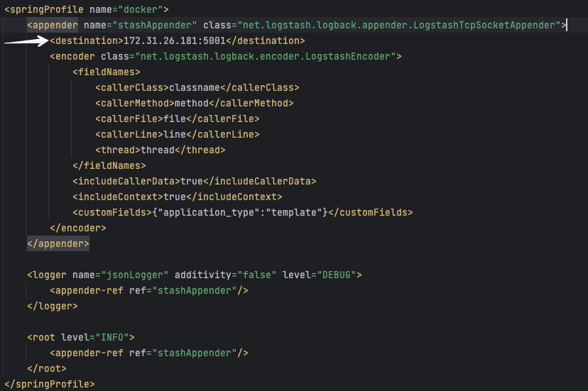Click the "line" value inside callerLine
This screenshot has width=588, height=391.
(174, 134)
